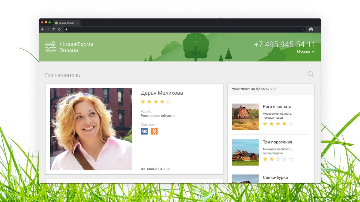Click the ВСЕ ПОЛЬЗОВАТЕЛИ link

tap(155, 169)
